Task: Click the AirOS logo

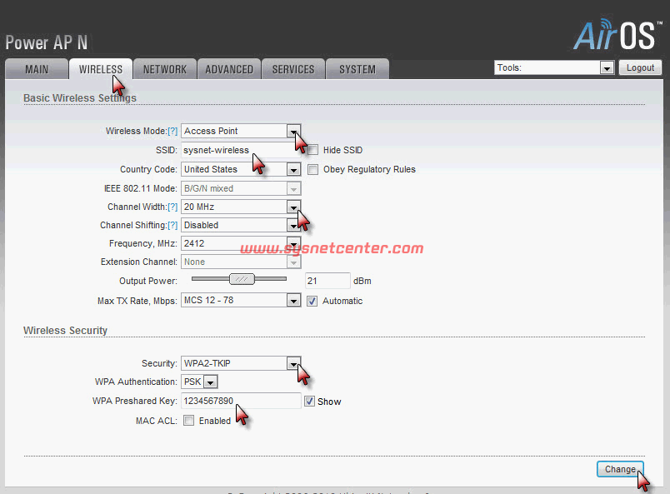Action: pyautogui.click(x=617, y=33)
